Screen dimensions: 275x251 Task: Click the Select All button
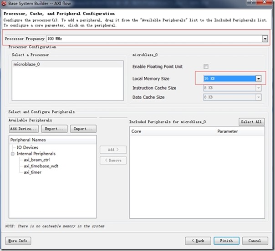pos(251,122)
